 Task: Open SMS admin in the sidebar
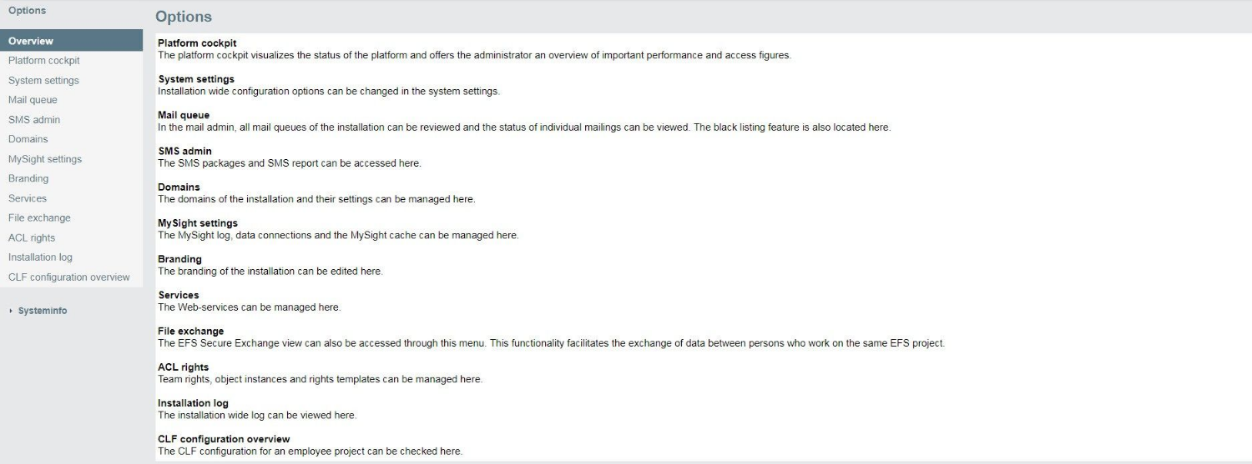pos(71,120)
